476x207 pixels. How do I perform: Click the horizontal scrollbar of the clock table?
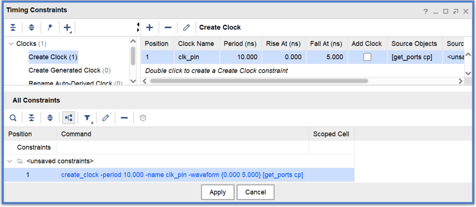click(258, 81)
